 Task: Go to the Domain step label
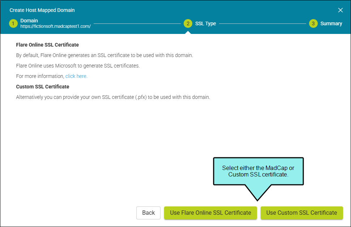[x=29, y=21]
